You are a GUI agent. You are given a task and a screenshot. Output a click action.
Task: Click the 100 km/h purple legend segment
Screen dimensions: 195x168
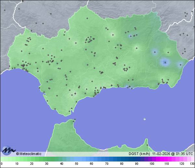tap(151, 159)
